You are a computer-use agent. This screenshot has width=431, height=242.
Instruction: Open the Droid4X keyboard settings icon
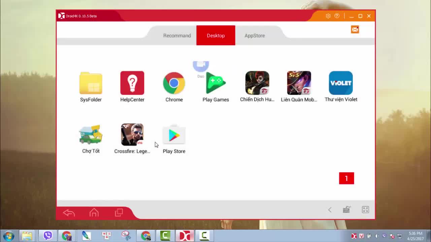pos(346,210)
